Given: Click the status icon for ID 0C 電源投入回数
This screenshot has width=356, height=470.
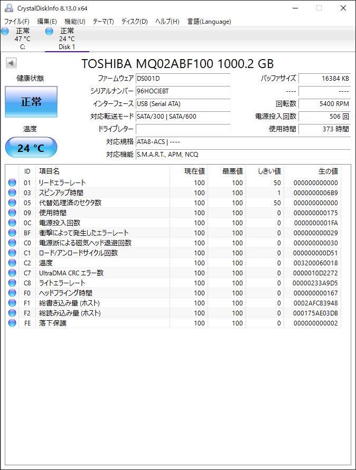Looking at the screenshot, I should (12, 223).
